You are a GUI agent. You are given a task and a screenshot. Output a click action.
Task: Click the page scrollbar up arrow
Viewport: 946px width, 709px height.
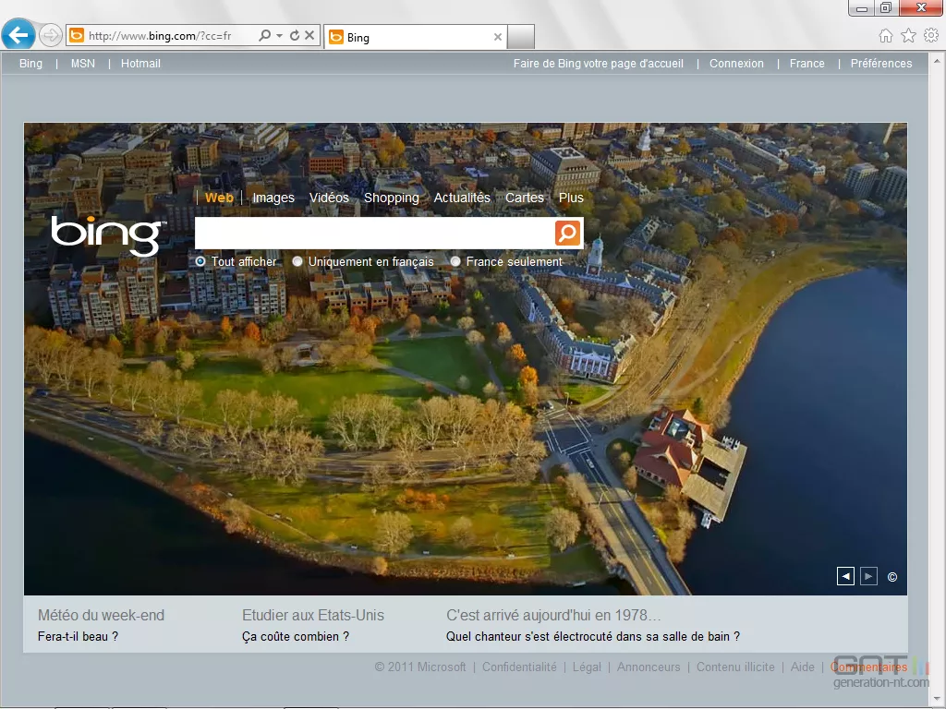pyautogui.click(x=937, y=60)
